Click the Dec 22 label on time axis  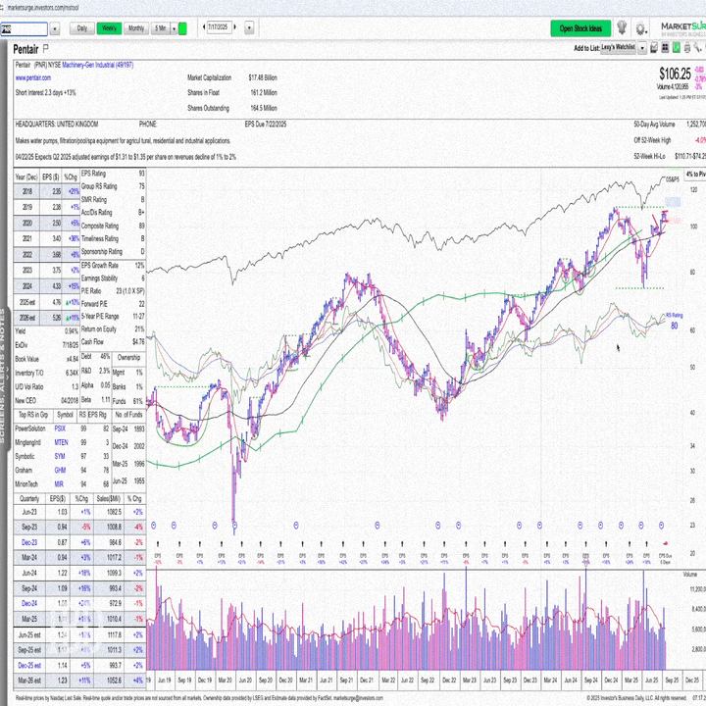[449, 681]
